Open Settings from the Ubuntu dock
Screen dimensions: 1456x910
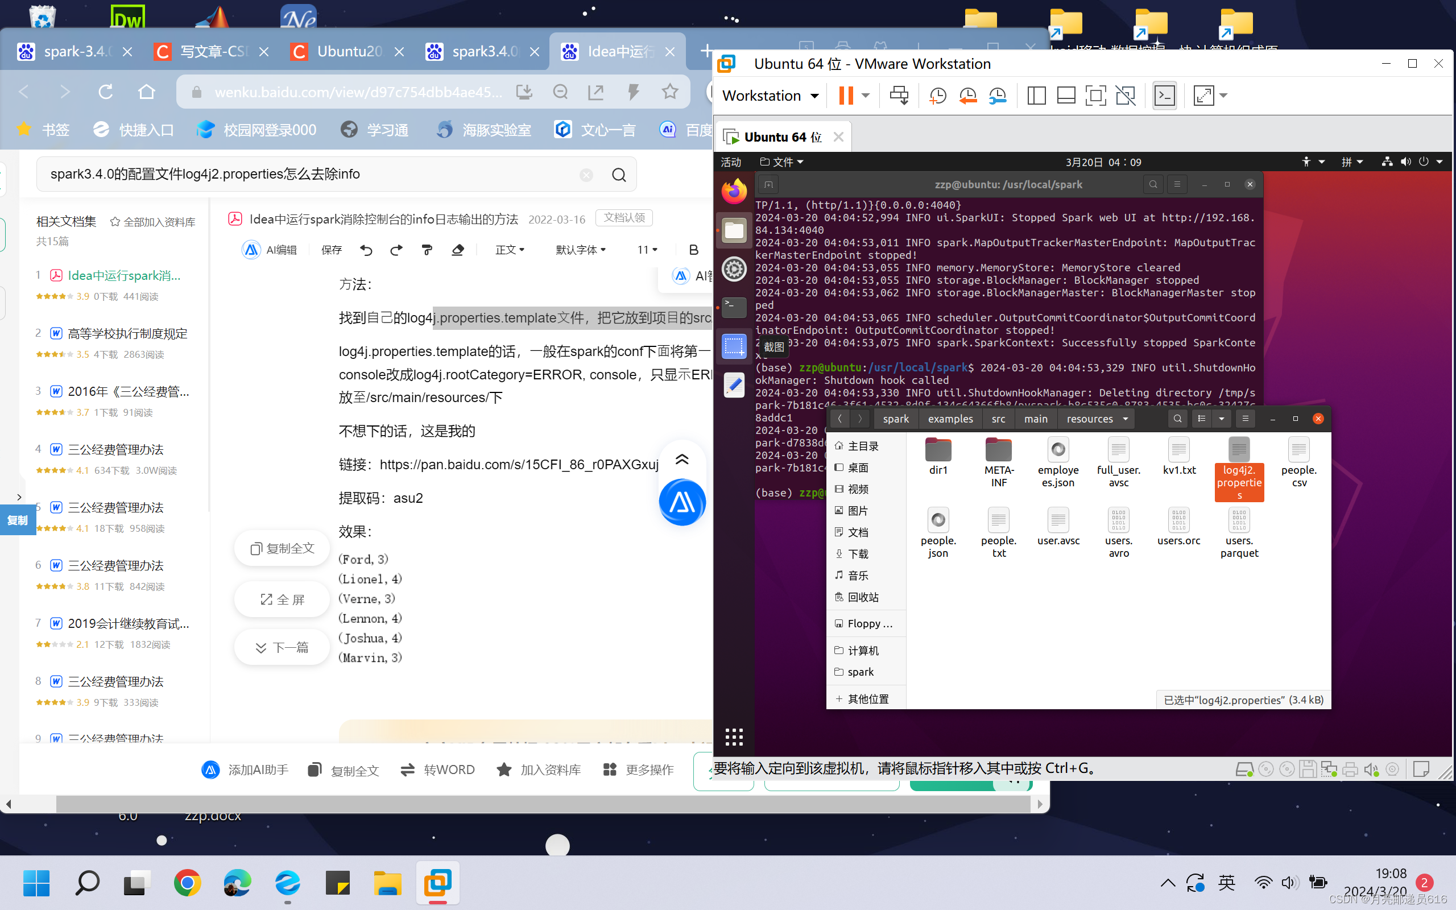tap(734, 269)
